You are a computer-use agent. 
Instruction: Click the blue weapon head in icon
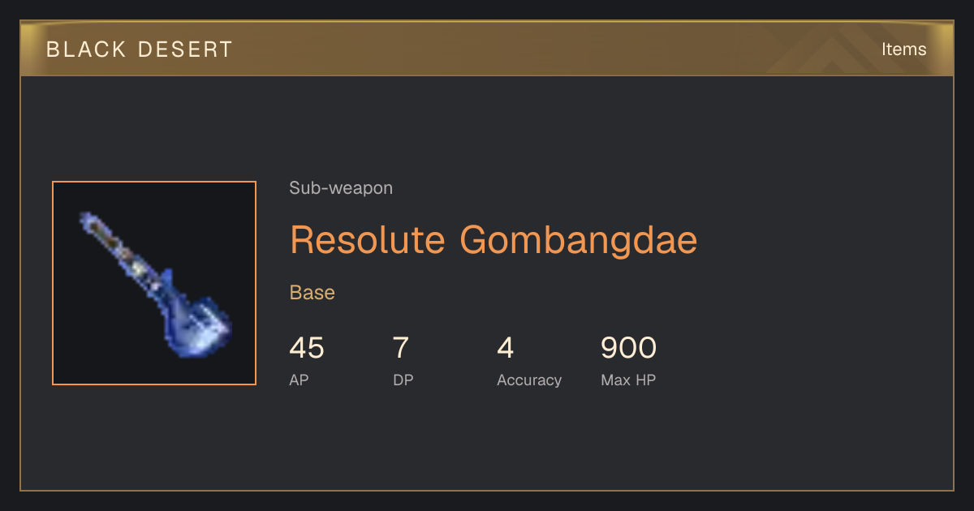pos(198,322)
